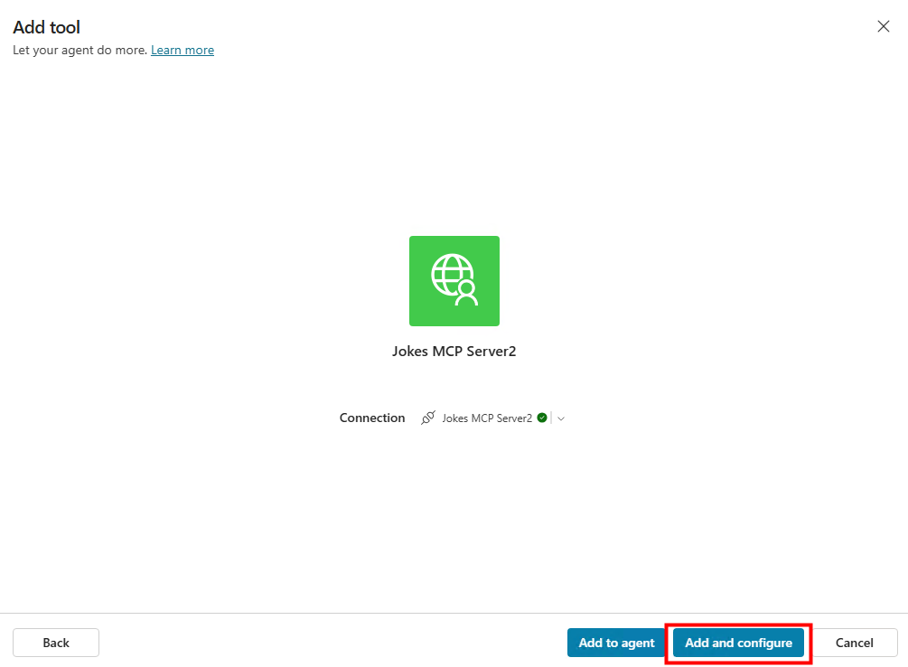Click the horizontal divider above the footer buttons
The image size is (908, 667).
click(454, 613)
